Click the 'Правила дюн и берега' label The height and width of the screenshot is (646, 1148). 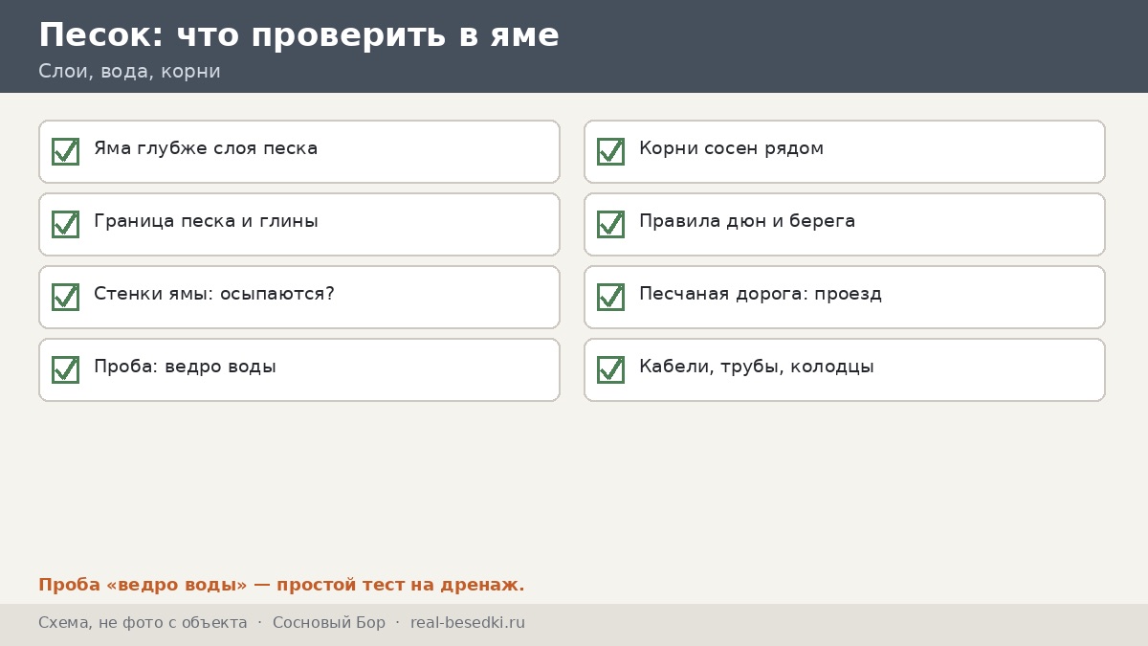tap(747, 221)
